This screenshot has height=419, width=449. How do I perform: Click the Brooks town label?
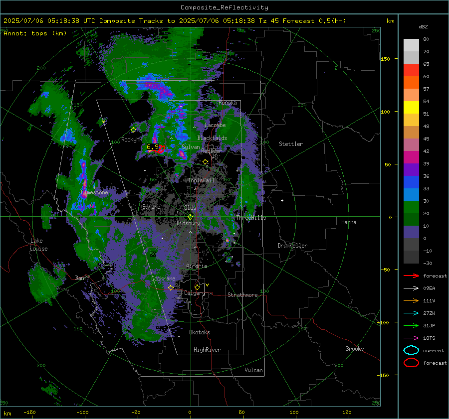(x=355, y=349)
